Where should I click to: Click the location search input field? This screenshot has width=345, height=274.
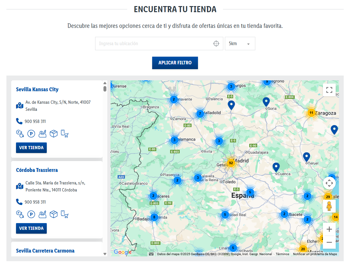(154, 44)
